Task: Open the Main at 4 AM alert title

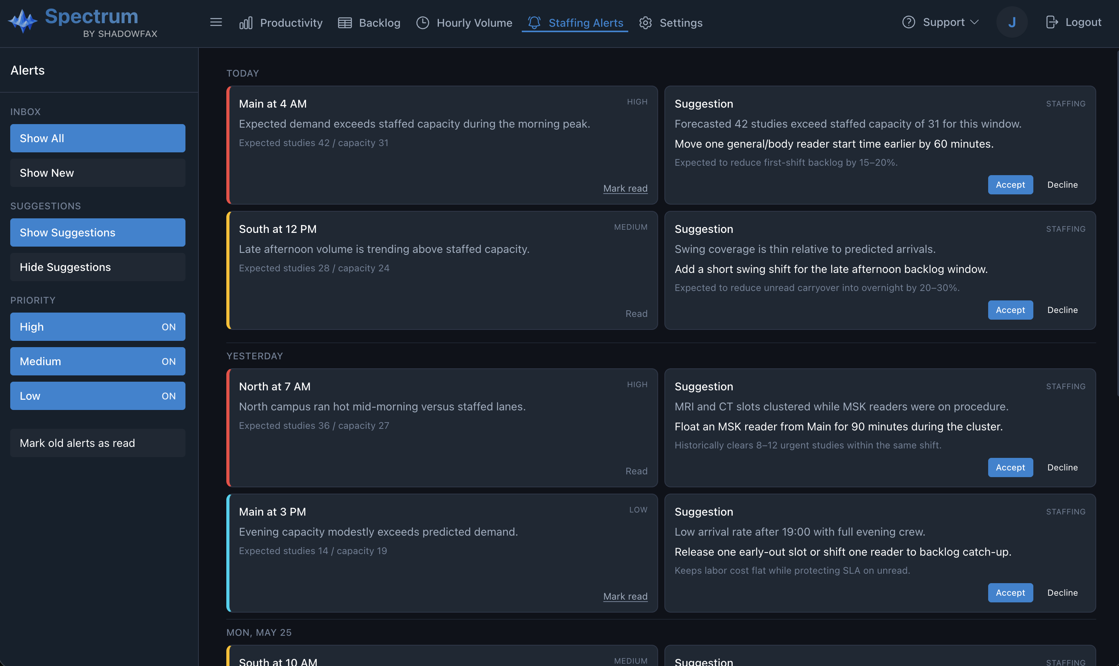Action: point(273,104)
